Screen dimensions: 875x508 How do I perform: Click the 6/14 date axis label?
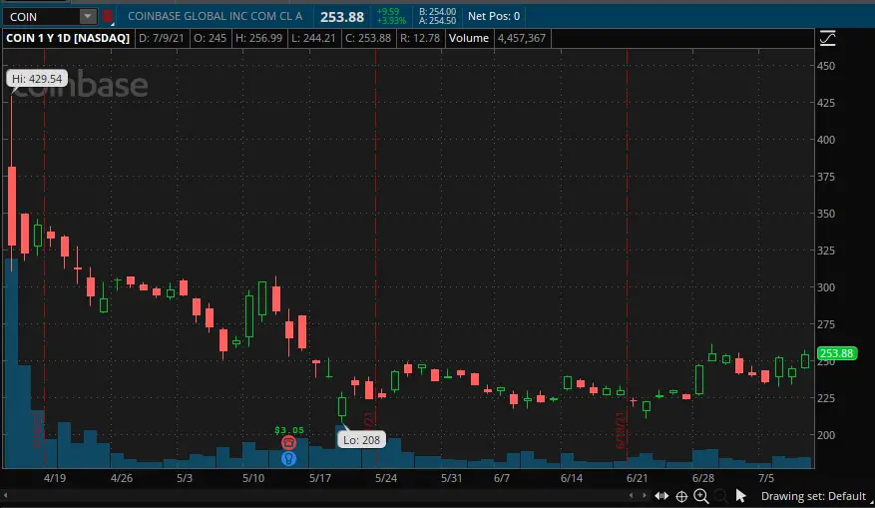(x=572, y=478)
